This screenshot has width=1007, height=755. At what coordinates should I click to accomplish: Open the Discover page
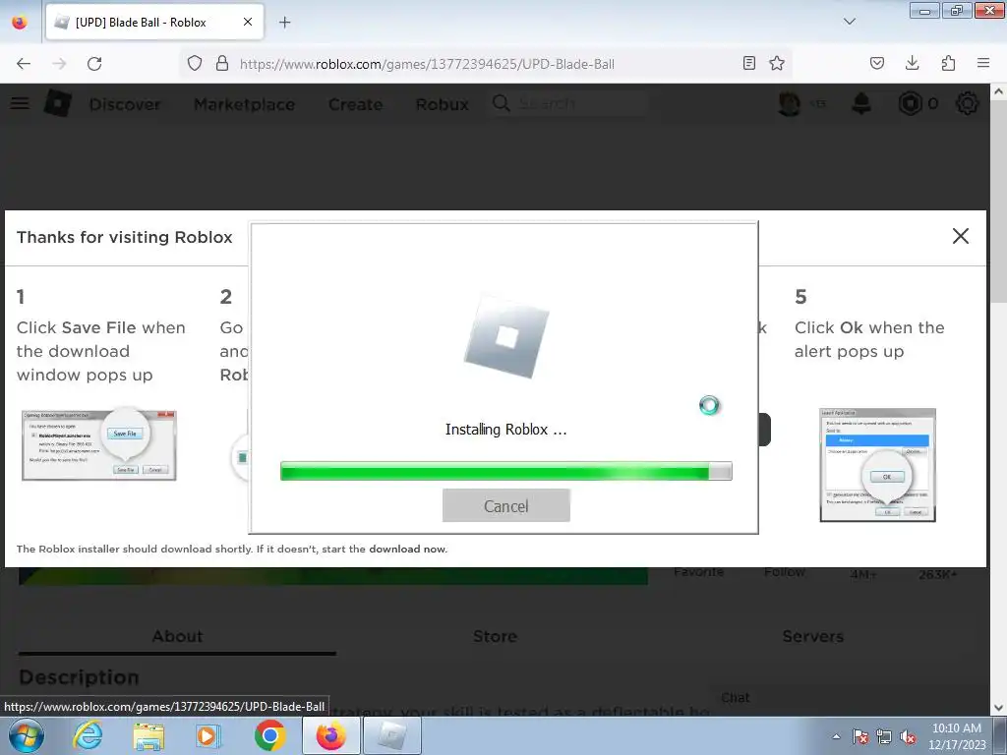point(125,104)
